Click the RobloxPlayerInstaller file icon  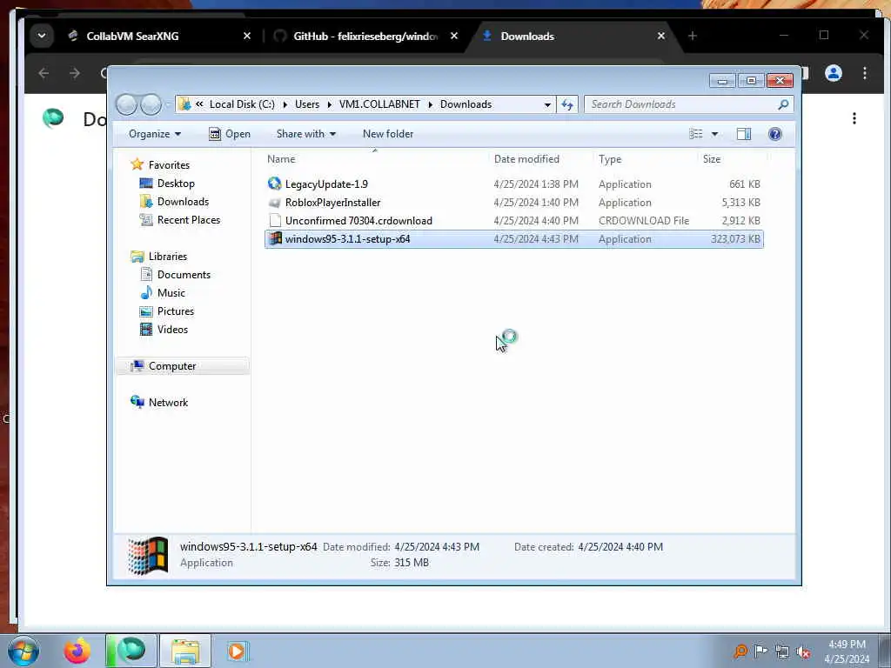[274, 202]
